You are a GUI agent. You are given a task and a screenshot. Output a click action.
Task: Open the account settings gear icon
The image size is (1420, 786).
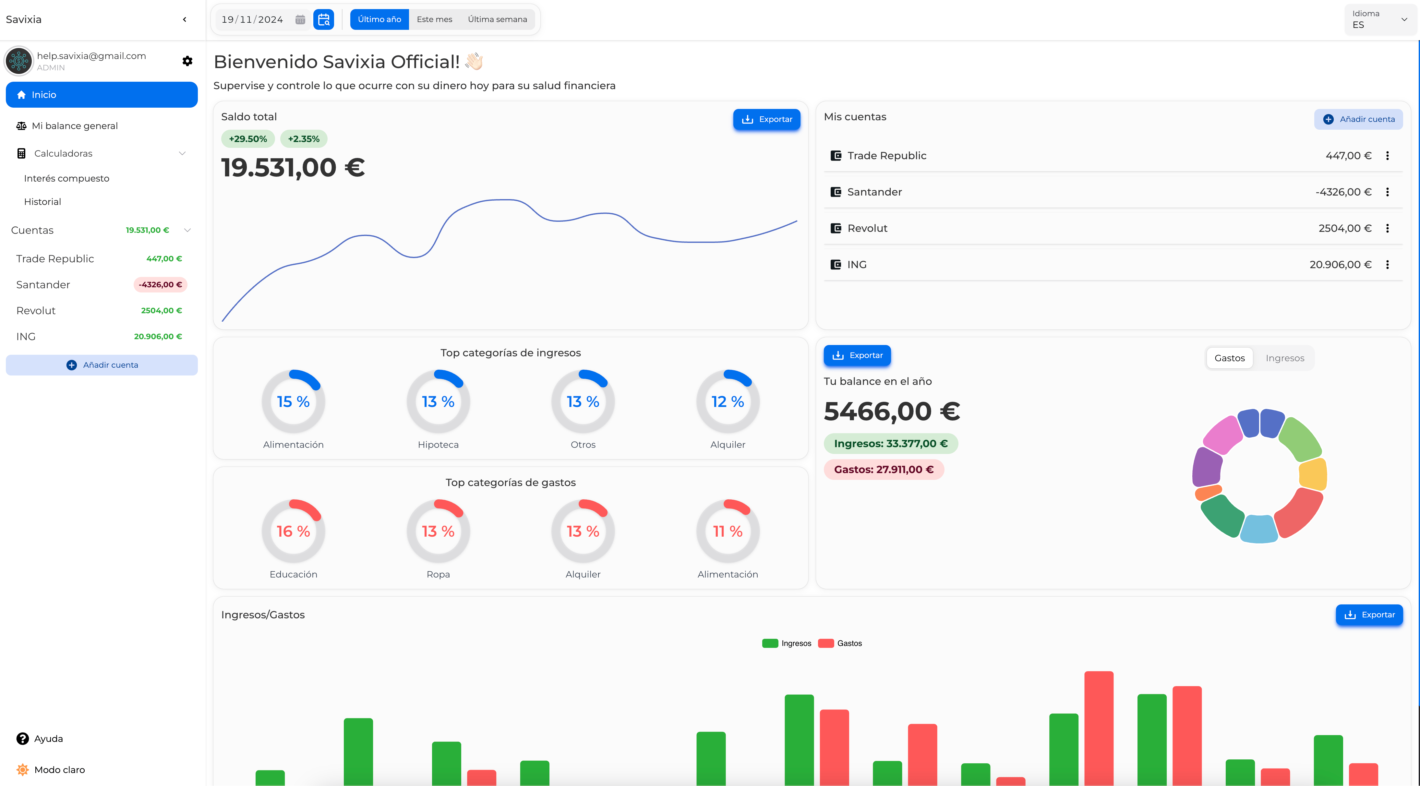tap(187, 61)
